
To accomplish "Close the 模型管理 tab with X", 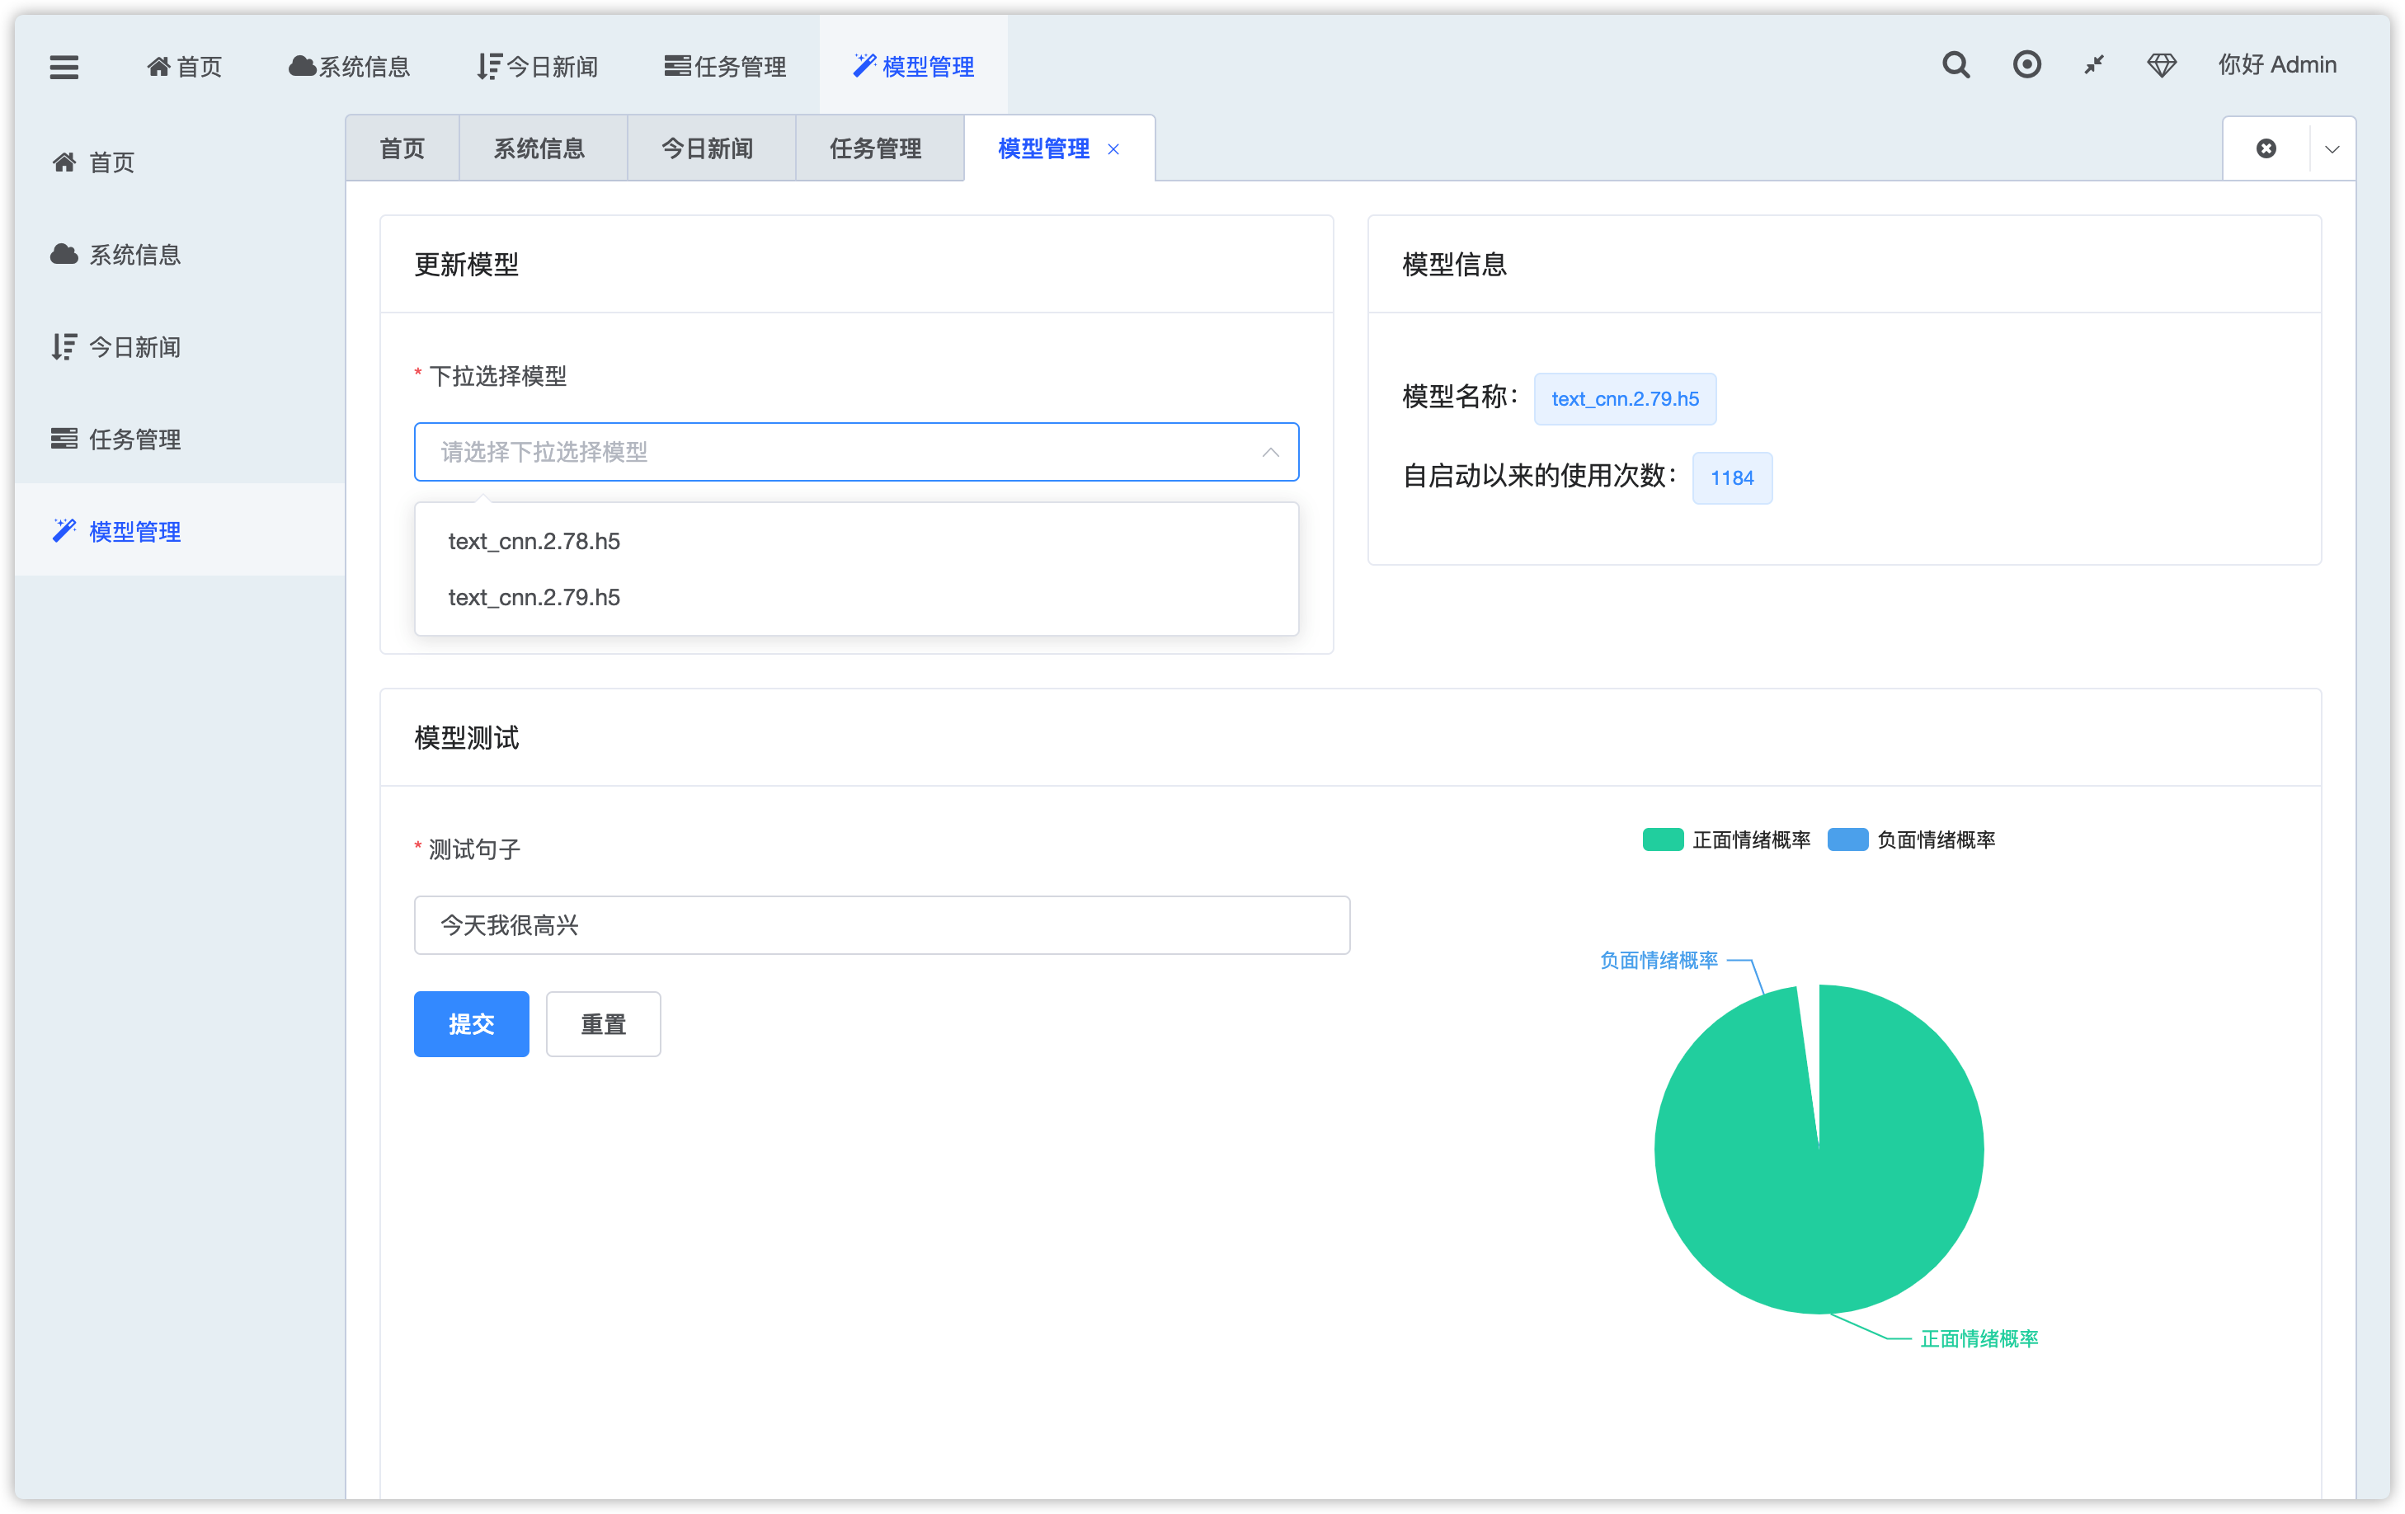I will pyautogui.click(x=1113, y=150).
